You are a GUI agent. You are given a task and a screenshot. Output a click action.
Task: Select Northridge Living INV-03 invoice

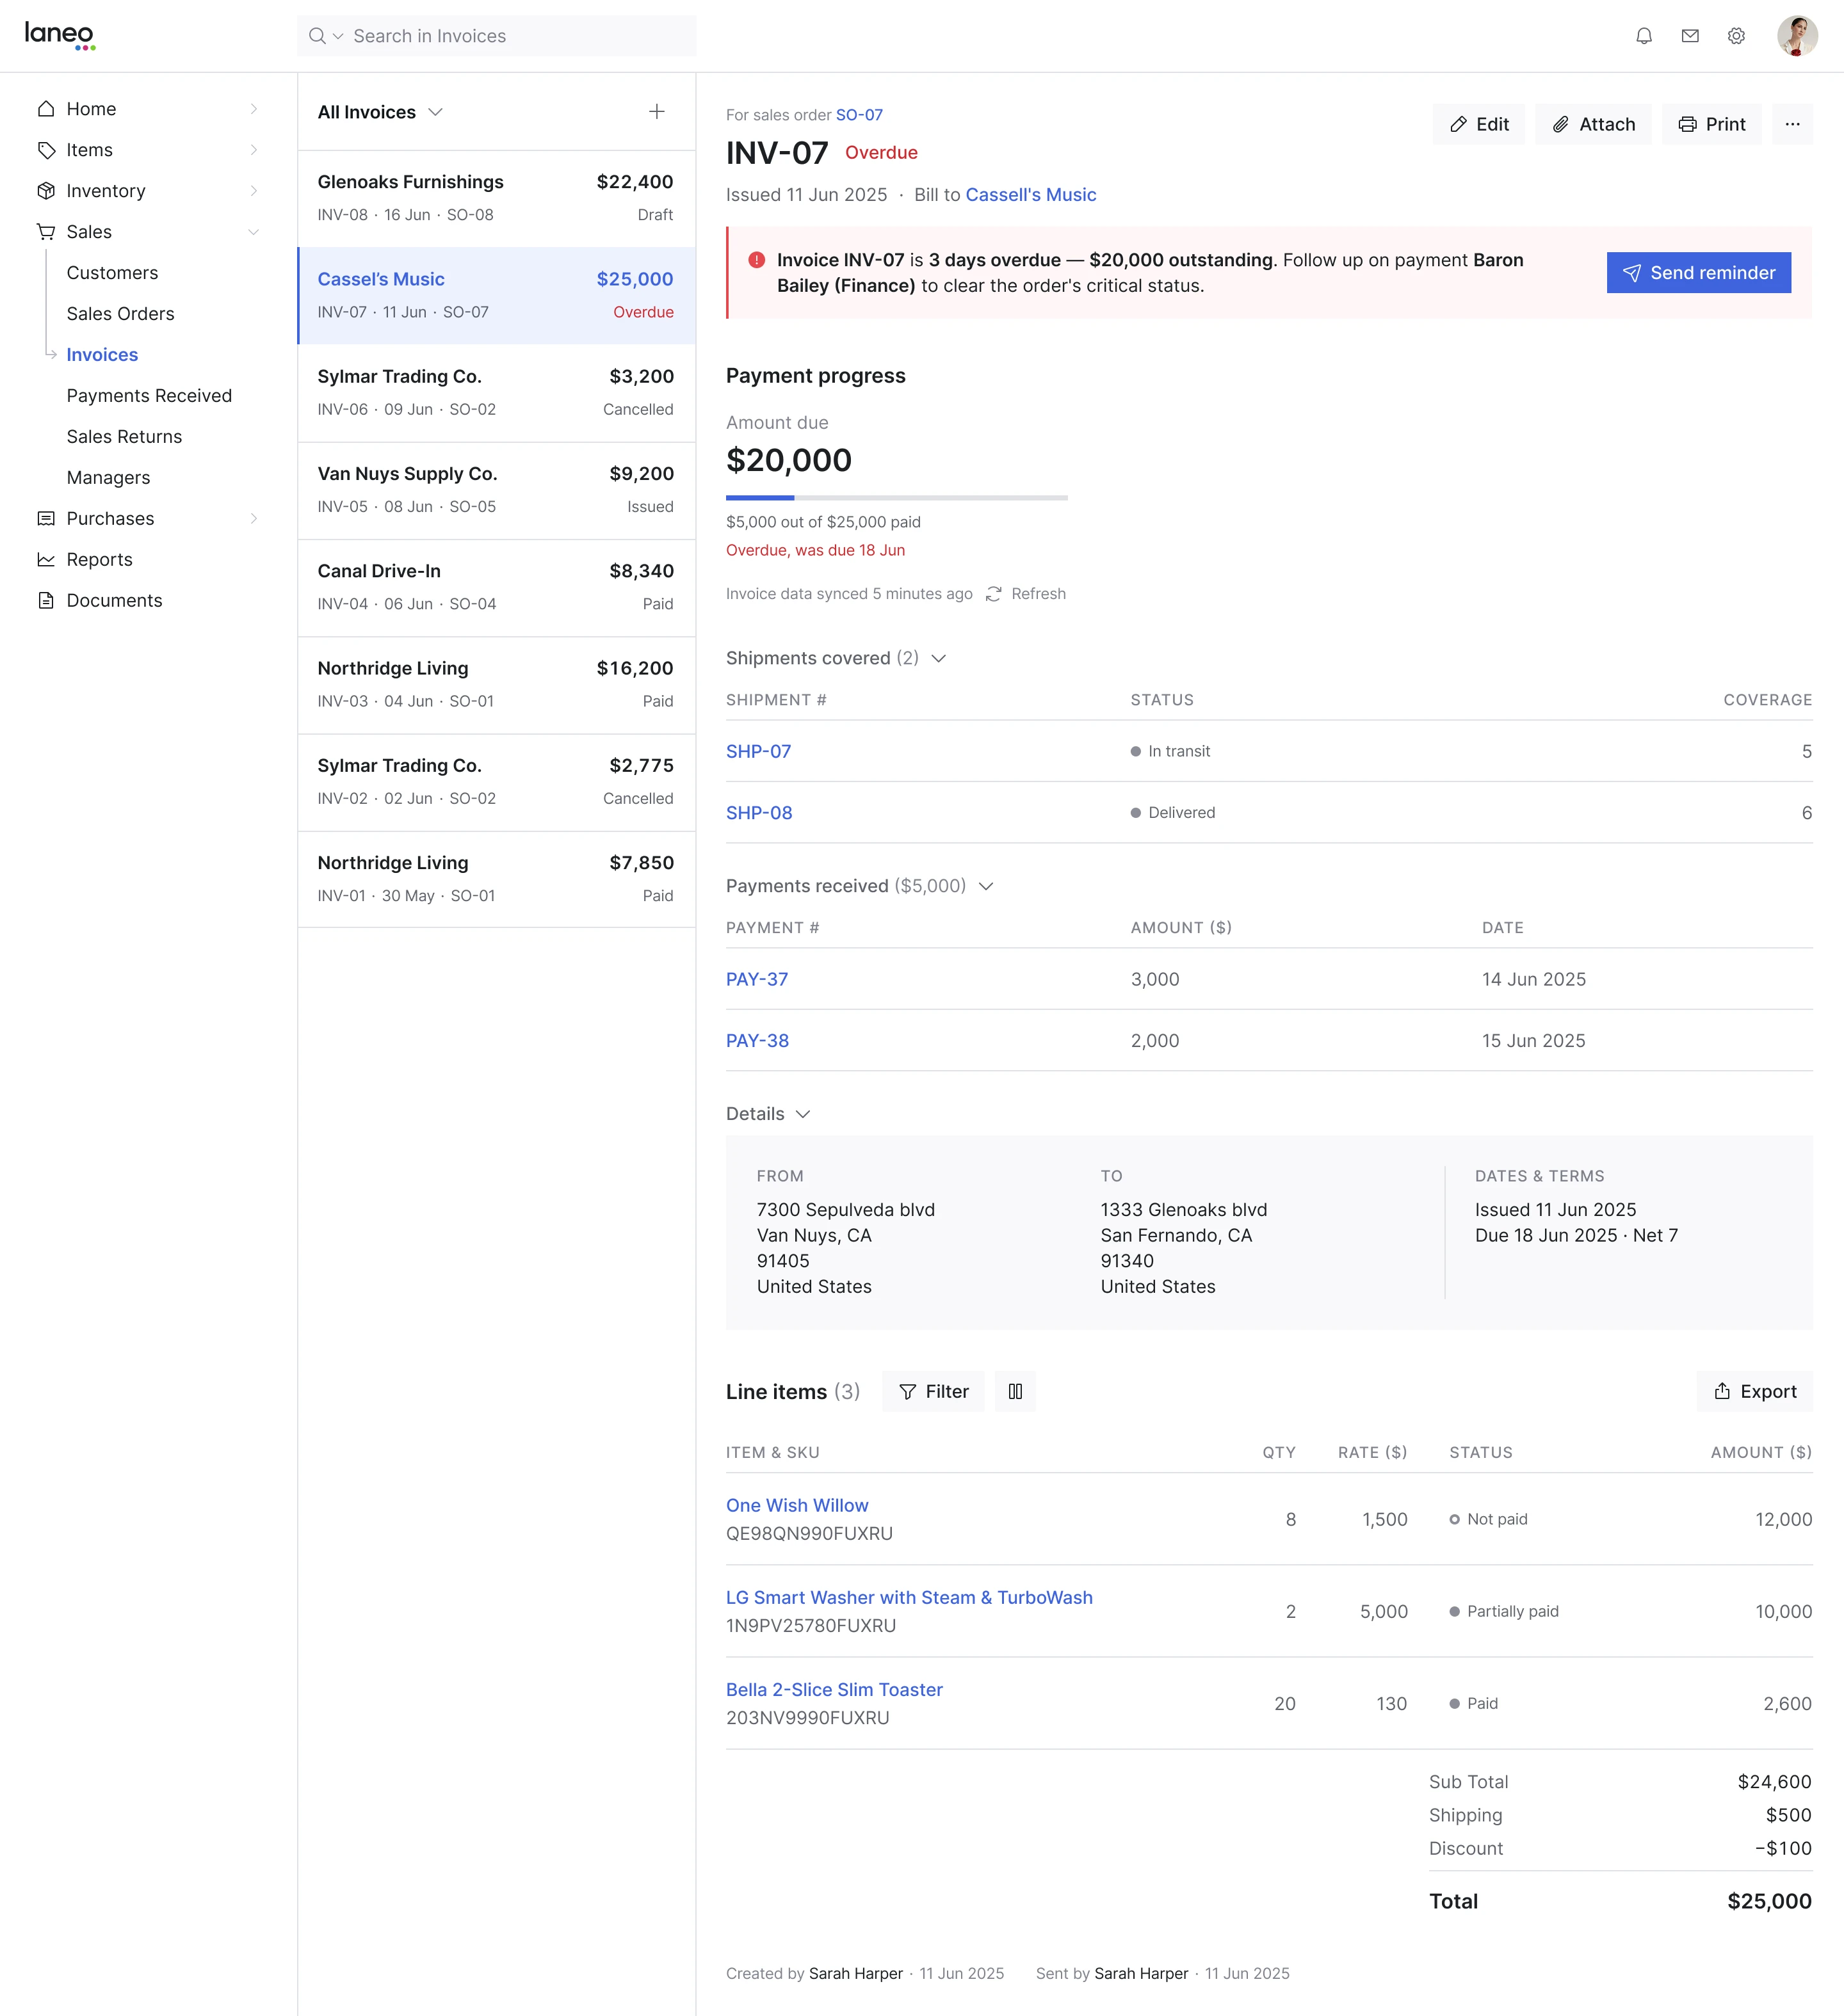click(496, 684)
